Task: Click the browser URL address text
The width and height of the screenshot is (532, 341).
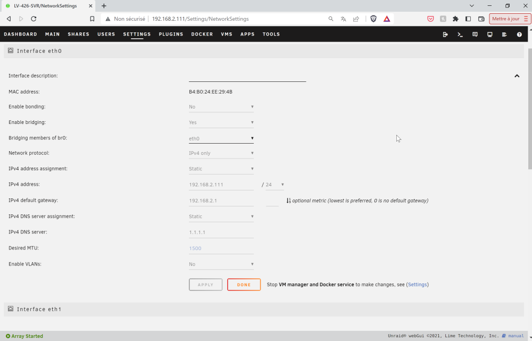Action: tap(200, 19)
